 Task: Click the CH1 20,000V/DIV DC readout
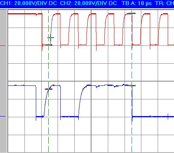28,3
